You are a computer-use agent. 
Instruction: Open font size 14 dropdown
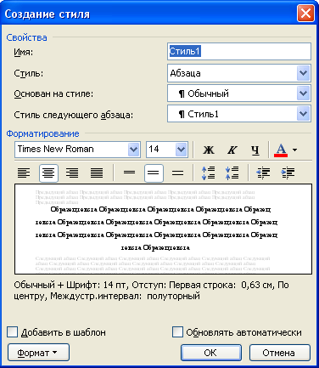[182, 150]
